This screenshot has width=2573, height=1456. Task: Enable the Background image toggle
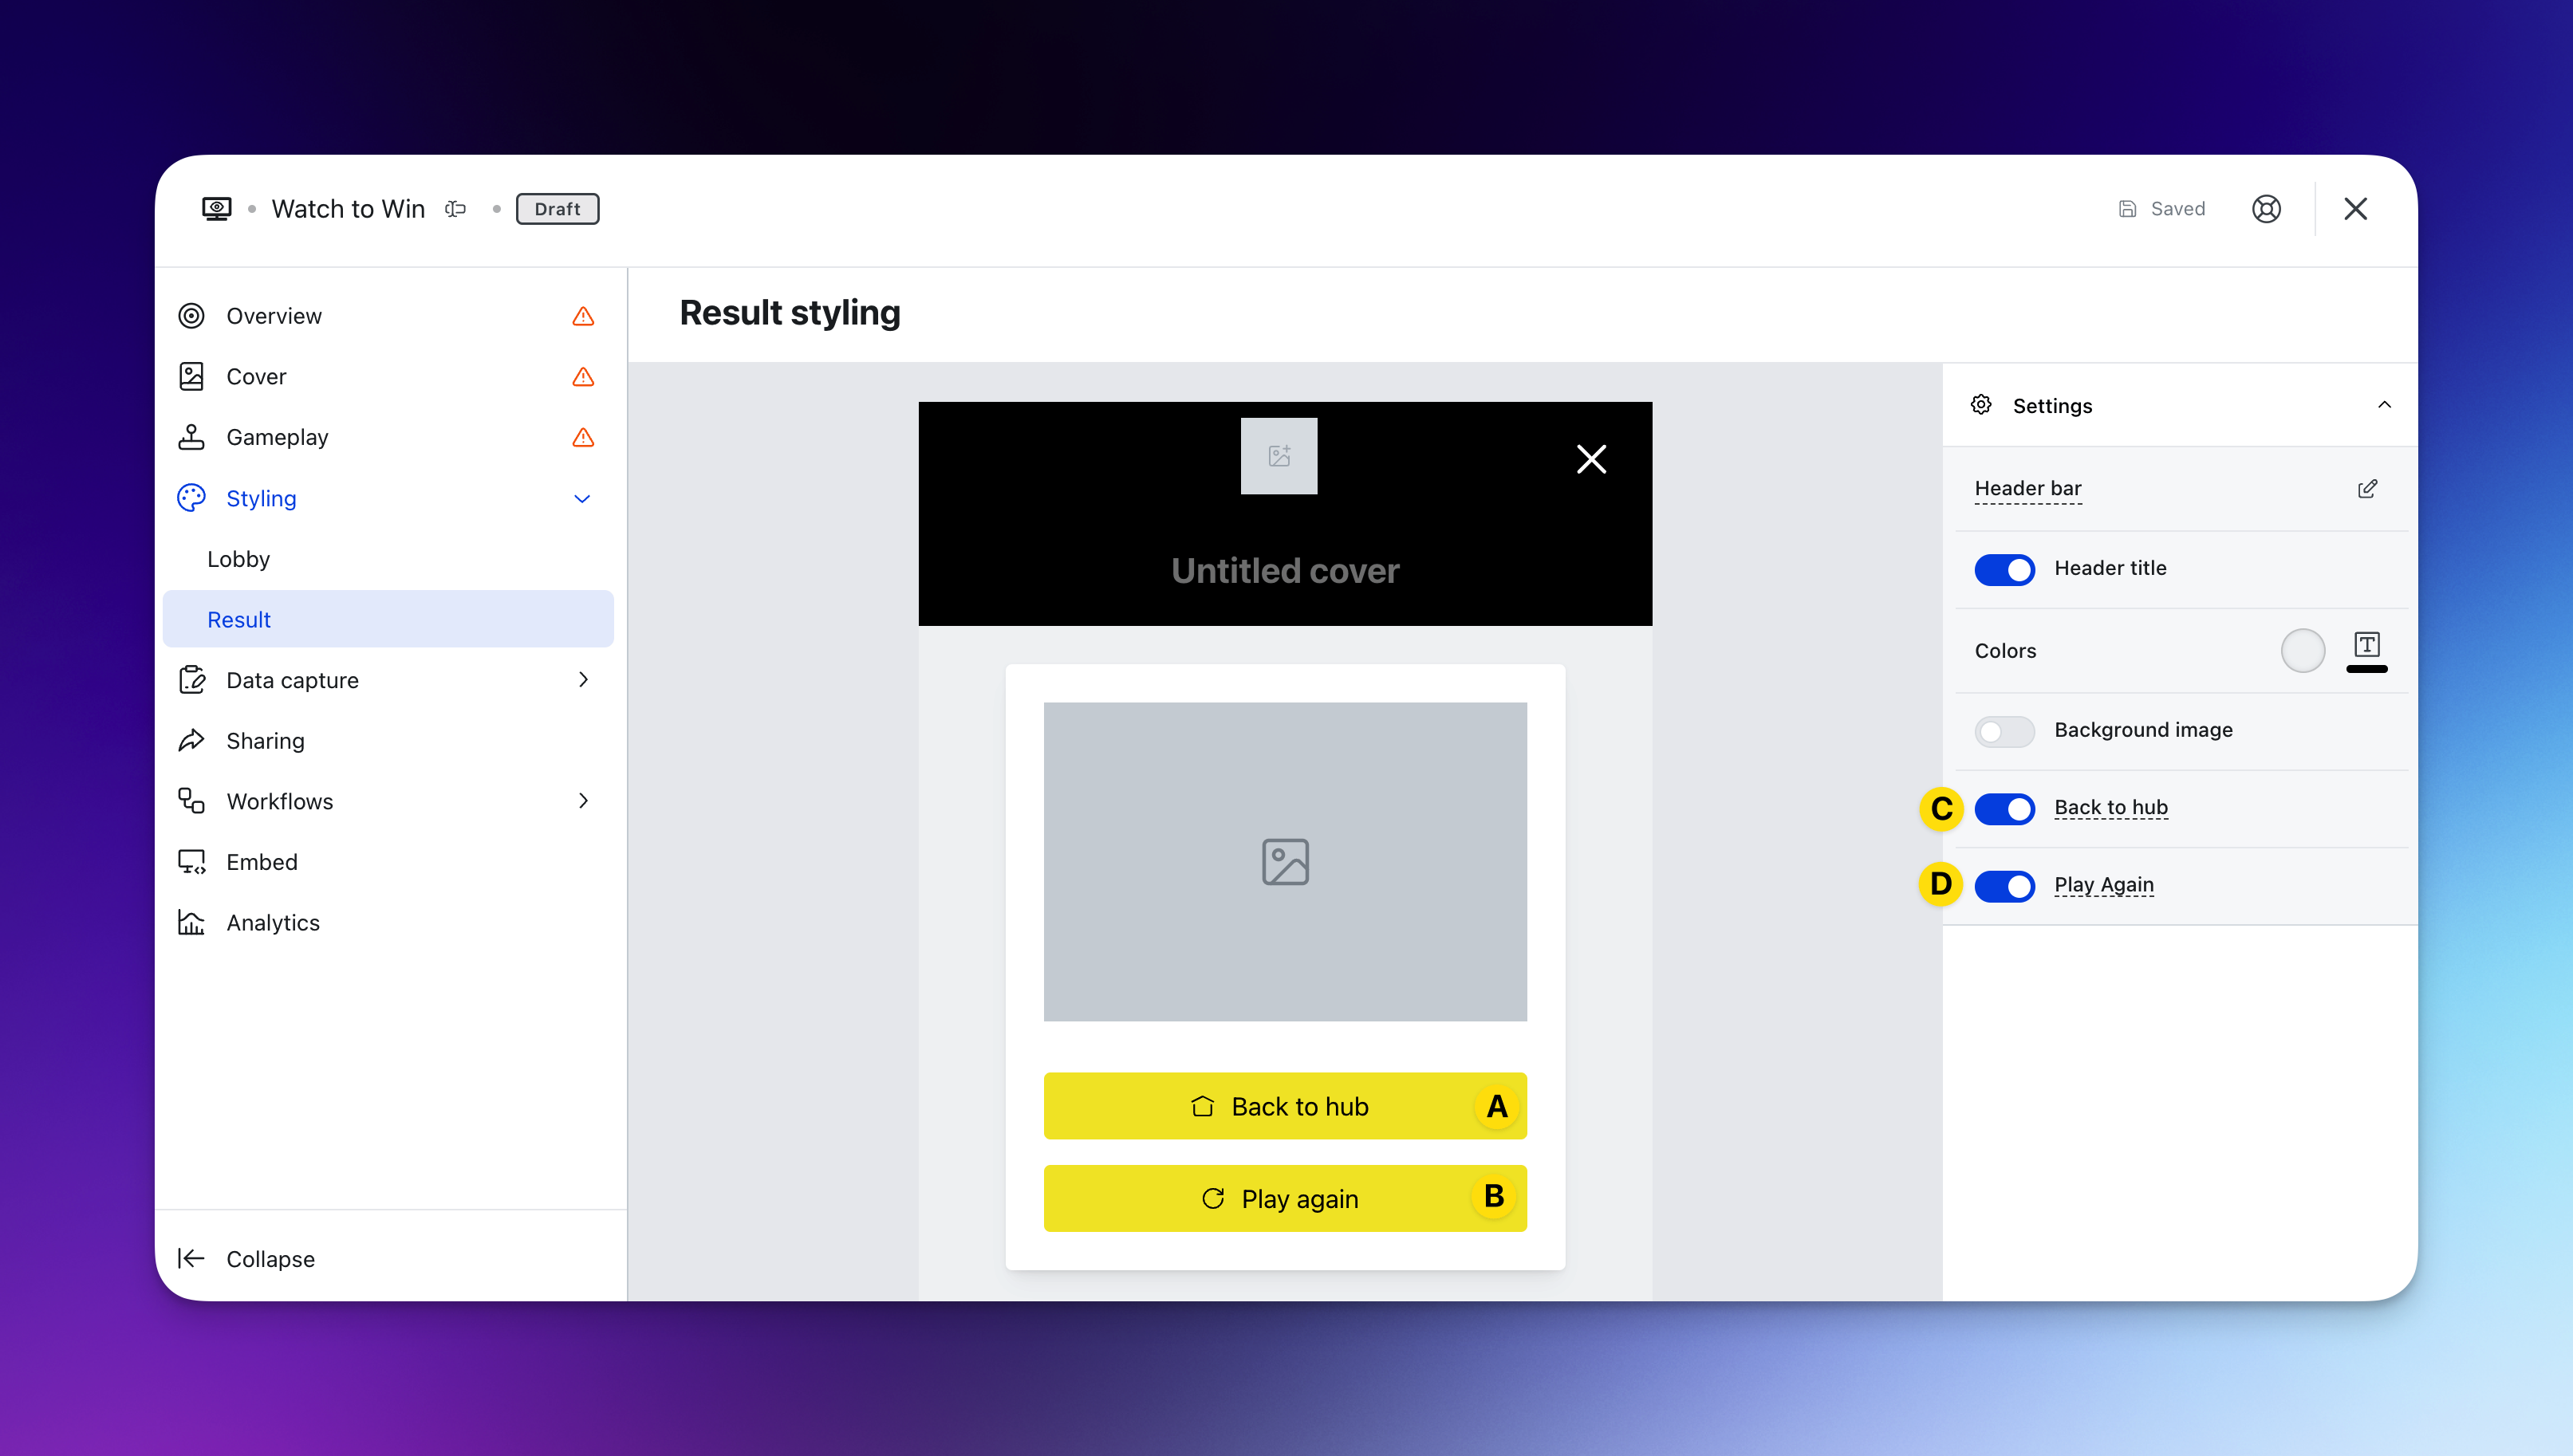coord(2004,731)
